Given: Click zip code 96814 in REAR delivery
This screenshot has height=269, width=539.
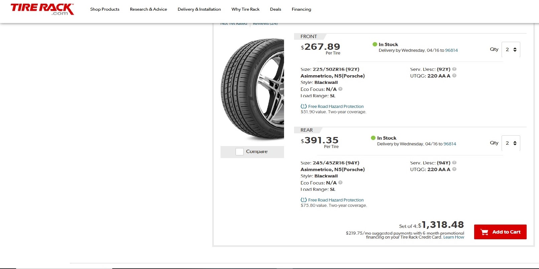Looking at the screenshot, I should [450, 144].
